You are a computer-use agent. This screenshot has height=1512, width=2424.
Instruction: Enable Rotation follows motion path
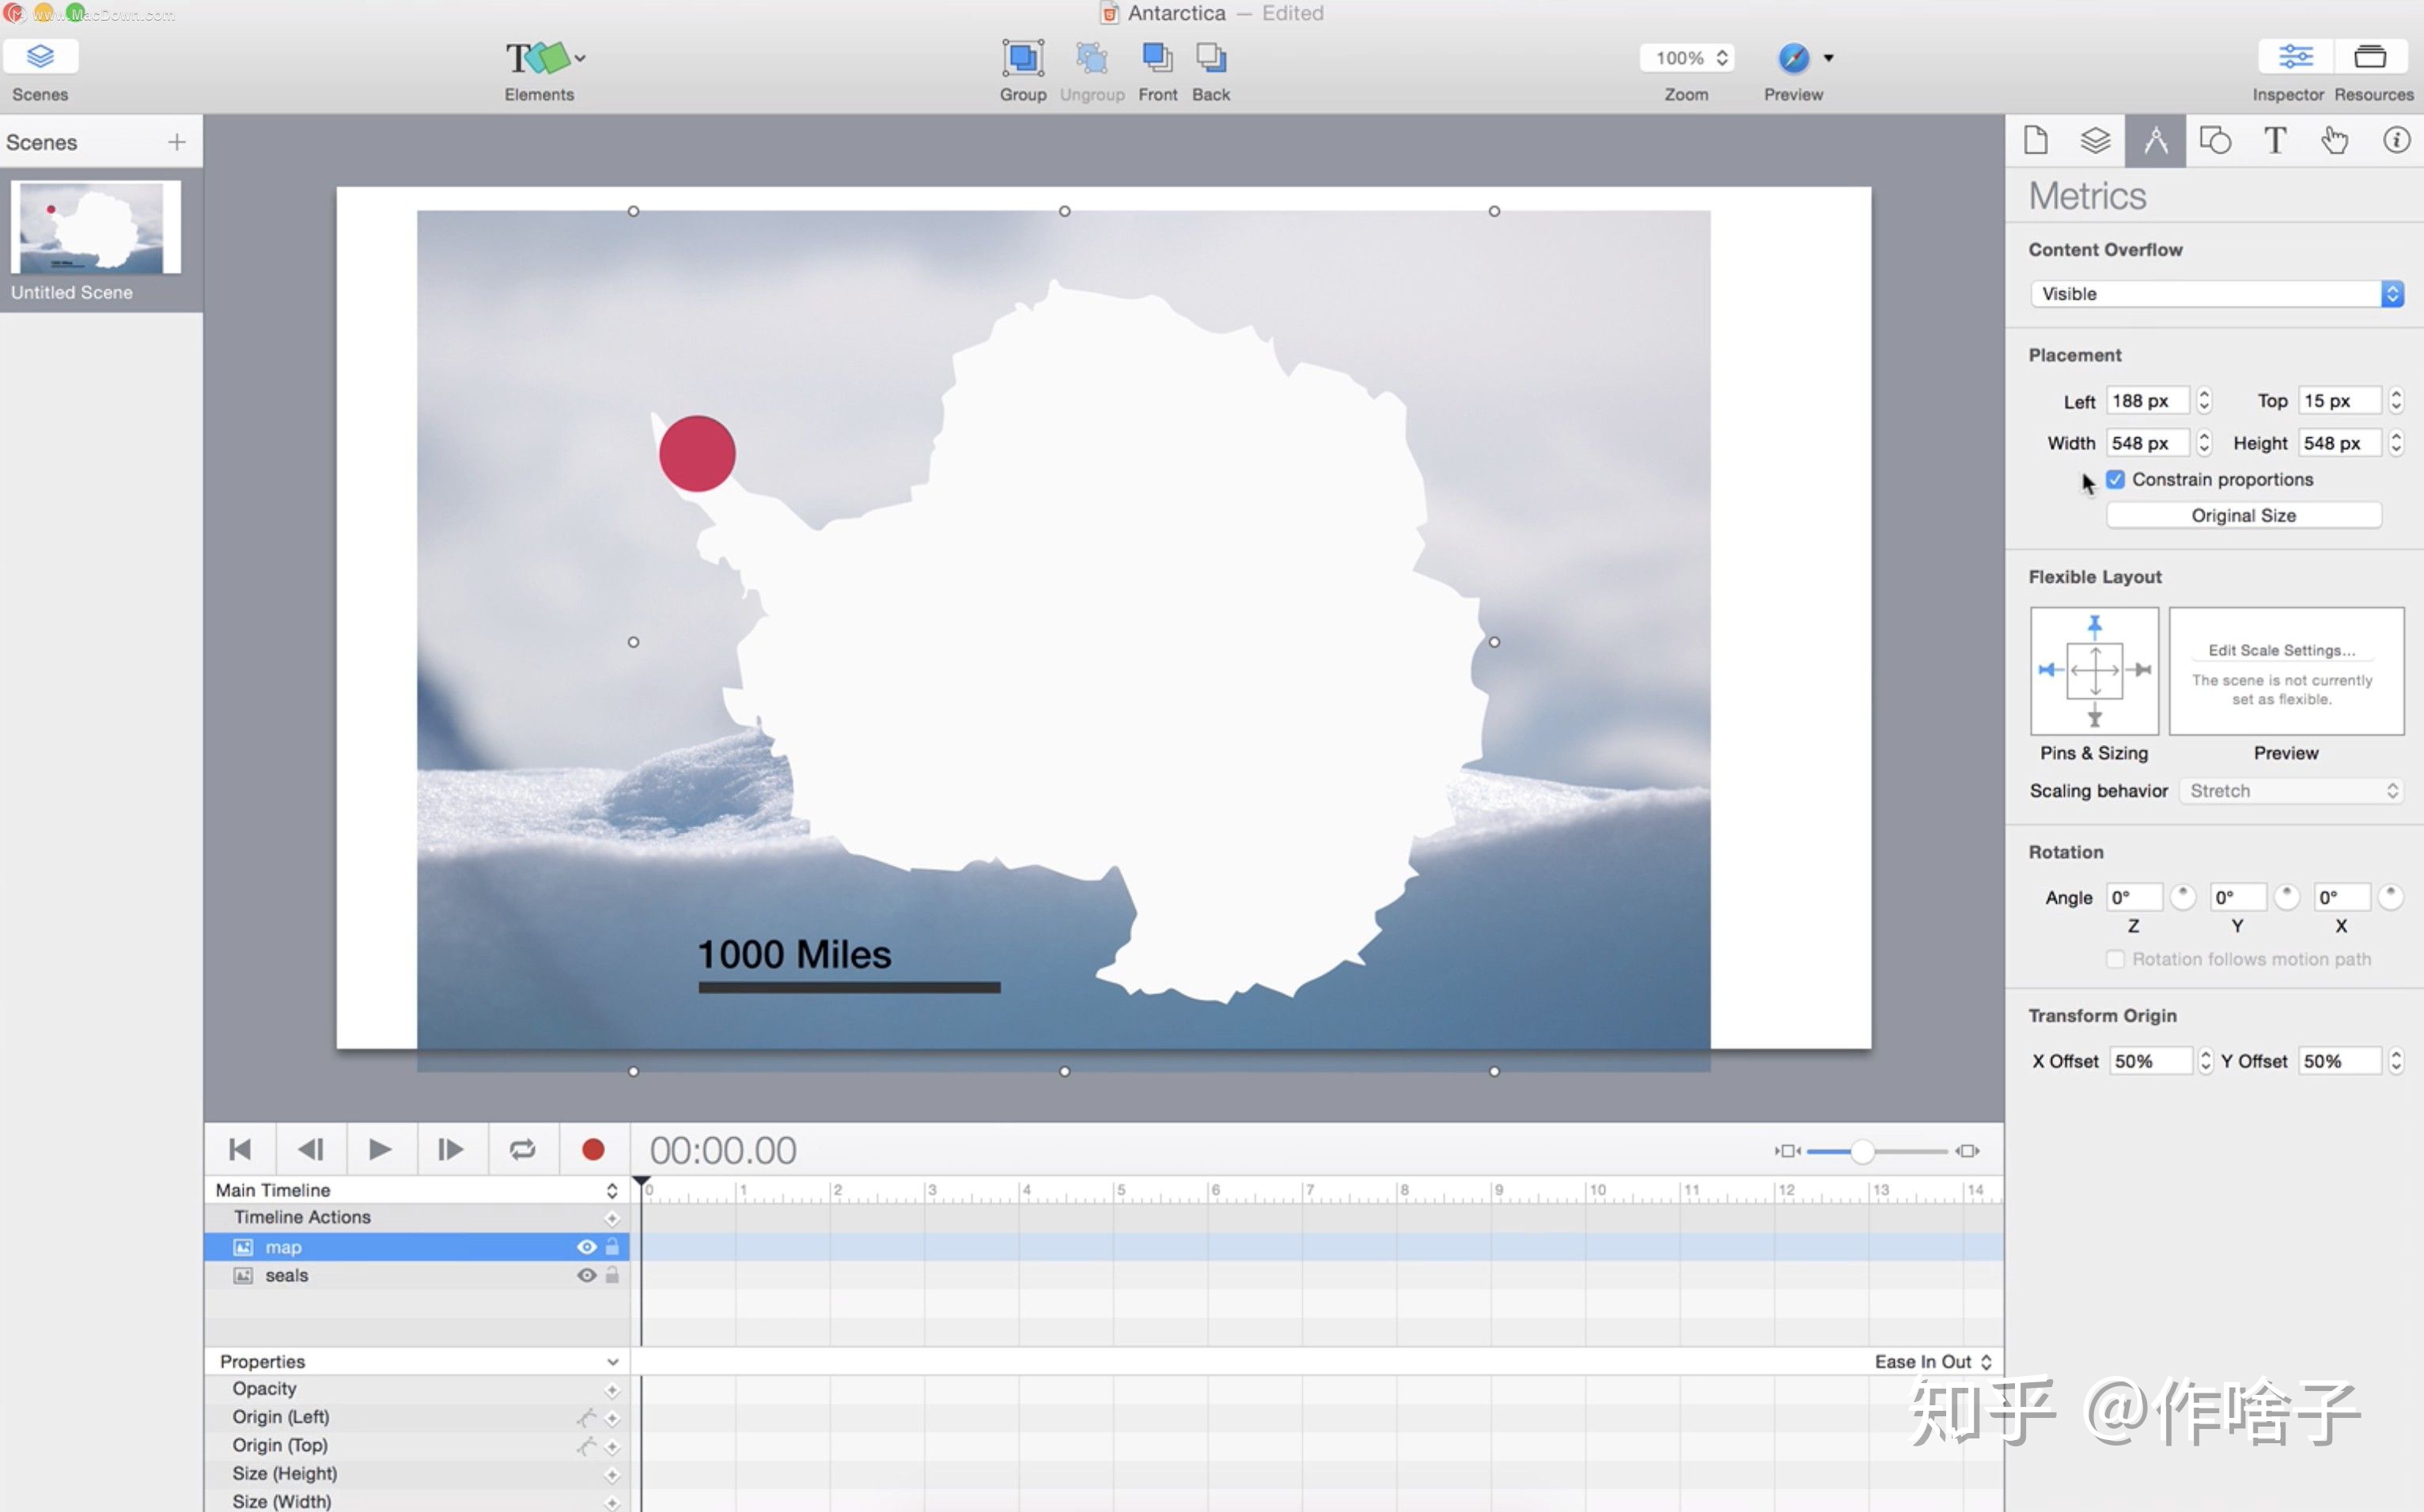2115,960
